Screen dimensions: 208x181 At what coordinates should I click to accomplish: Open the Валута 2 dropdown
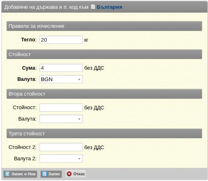point(61,158)
